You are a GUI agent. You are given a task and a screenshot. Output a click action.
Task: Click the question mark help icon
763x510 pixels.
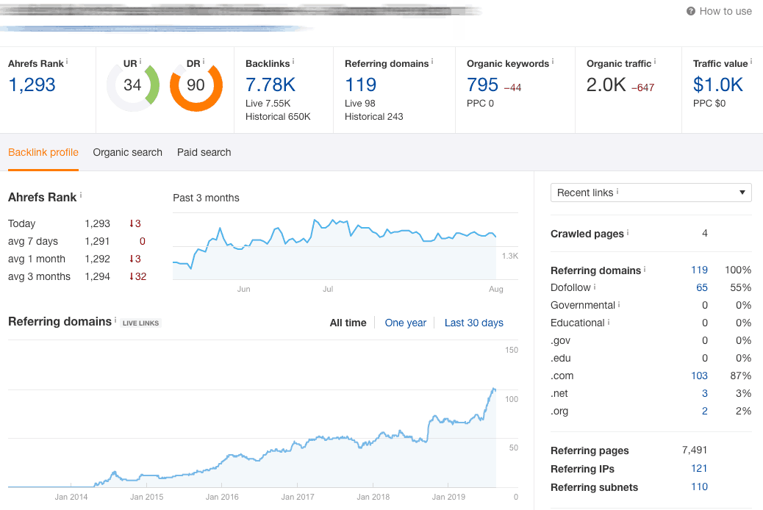(x=690, y=11)
